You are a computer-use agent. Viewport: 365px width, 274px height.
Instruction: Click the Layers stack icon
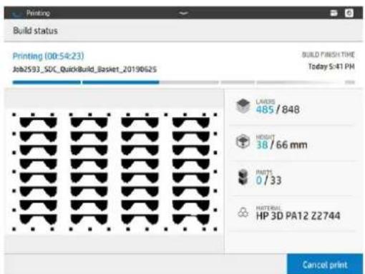(x=243, y=106)
